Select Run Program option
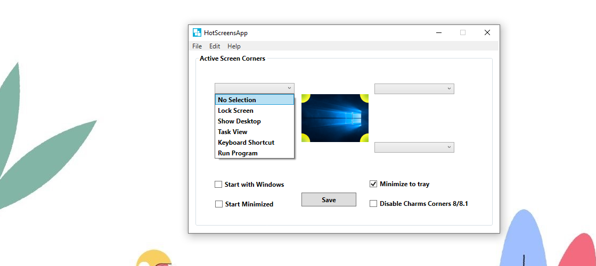Image resolution: width=596 pixels, height=266 pixels. pos(254,153)
